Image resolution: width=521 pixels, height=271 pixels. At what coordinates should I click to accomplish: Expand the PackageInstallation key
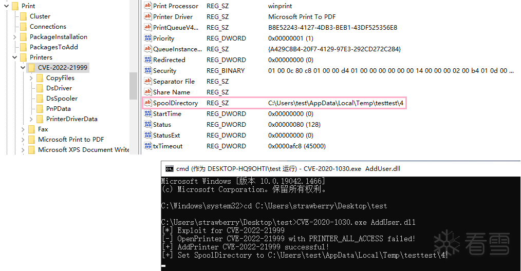[14, 37]
